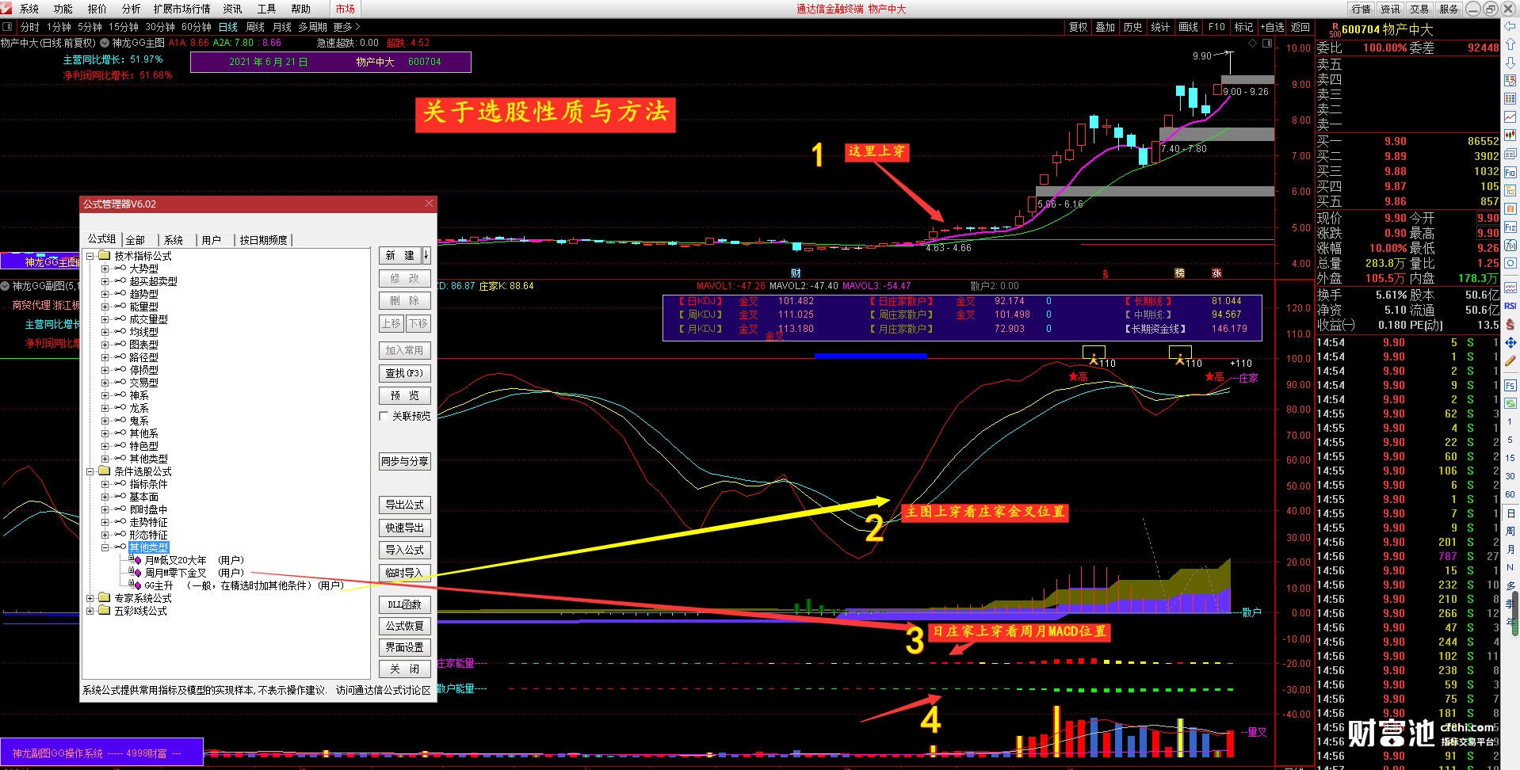Click the F5 sidebar icon
This screenshot has width=1520, height=770.
pyautogui.click(x=1510, y=386)
